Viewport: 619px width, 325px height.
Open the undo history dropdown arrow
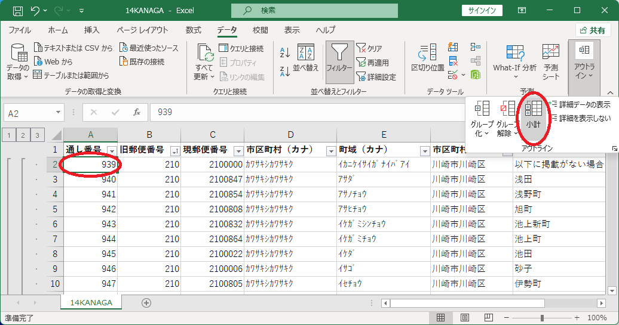pyautogui.click(x=45, y=11)
